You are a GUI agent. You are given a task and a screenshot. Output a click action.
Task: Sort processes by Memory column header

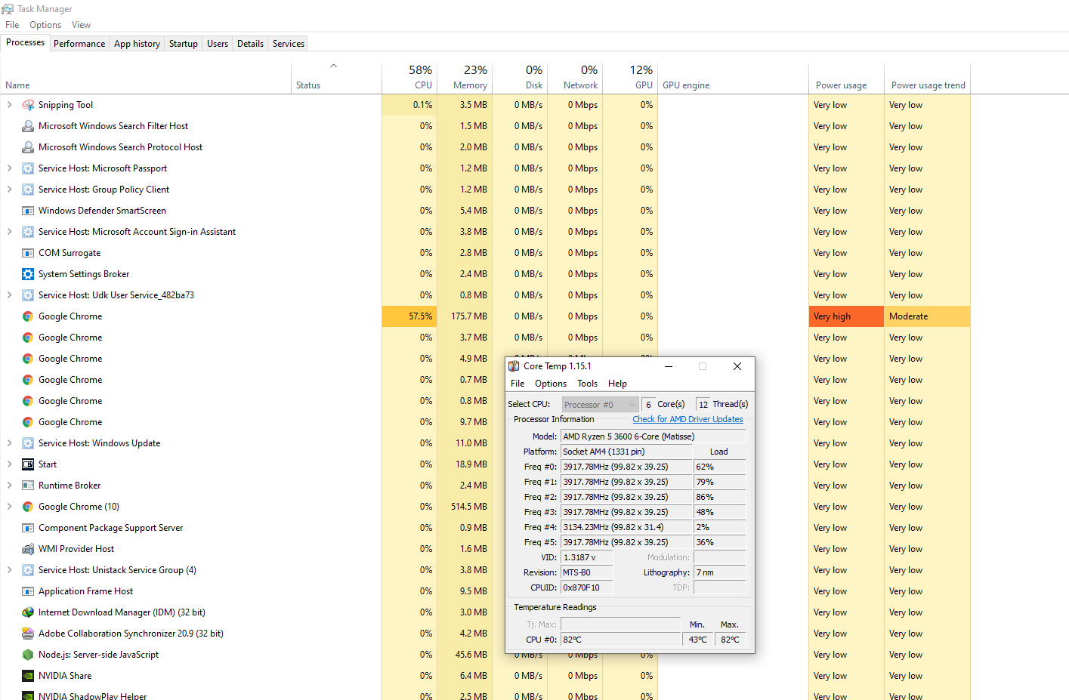tap(465, 76)
